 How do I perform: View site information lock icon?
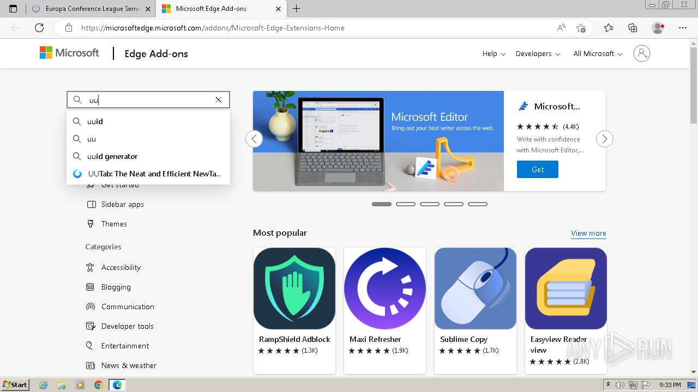pyautogui.click(x=69, y=28)
